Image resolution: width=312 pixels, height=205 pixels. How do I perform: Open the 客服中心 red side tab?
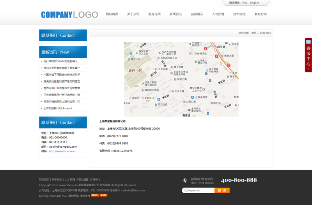pyautogui.click(x=308, y=55)
